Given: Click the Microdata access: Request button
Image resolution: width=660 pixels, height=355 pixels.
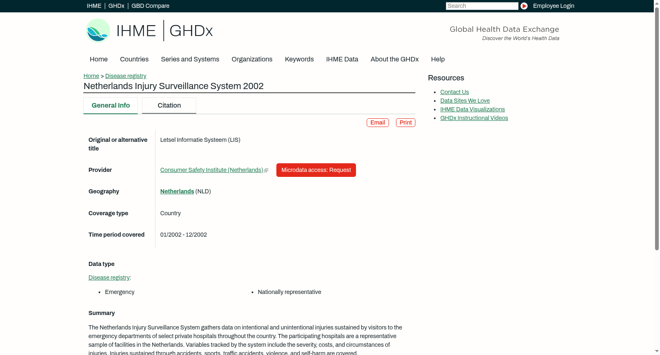Looking at the screenshot, I should (x=316, y=170).
